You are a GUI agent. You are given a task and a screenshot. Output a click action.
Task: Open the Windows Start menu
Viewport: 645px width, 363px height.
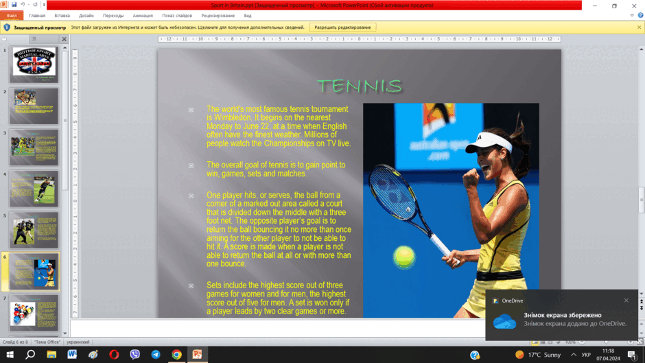click(10, 354)
